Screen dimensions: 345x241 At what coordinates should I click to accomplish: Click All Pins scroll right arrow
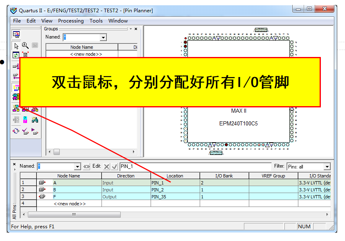327,214
